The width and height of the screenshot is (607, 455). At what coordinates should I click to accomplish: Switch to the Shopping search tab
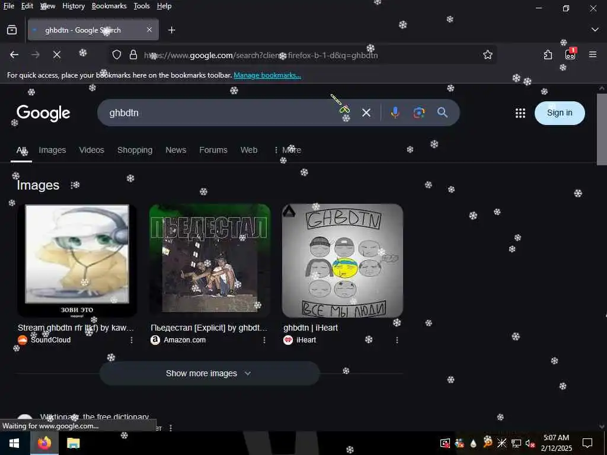[135, 150]
